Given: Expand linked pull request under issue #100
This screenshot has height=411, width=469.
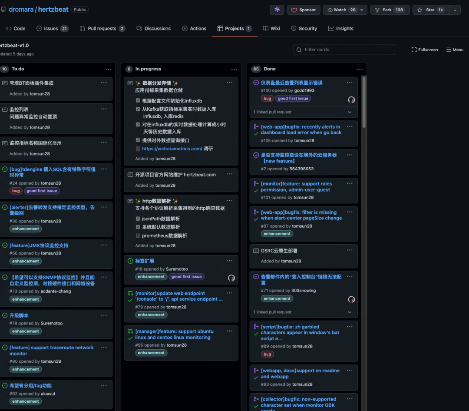Looking at the screenshot, I should pyautogui.click(x=303, y=112).
